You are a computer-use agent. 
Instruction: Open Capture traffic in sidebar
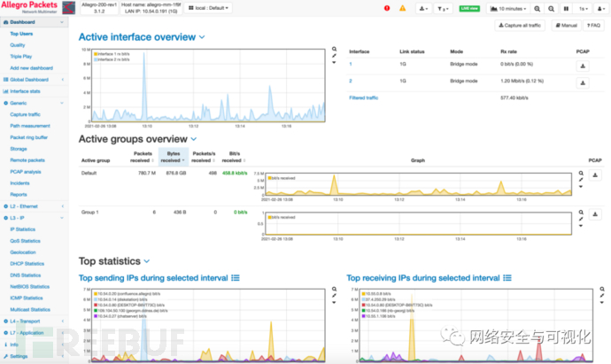(25, 114)
